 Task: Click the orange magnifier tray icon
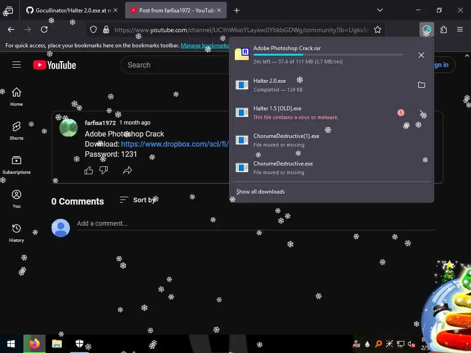(x=379, y=344)
